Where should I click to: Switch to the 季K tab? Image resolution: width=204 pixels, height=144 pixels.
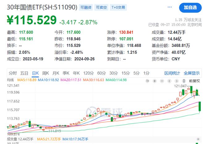pos(66,73)
